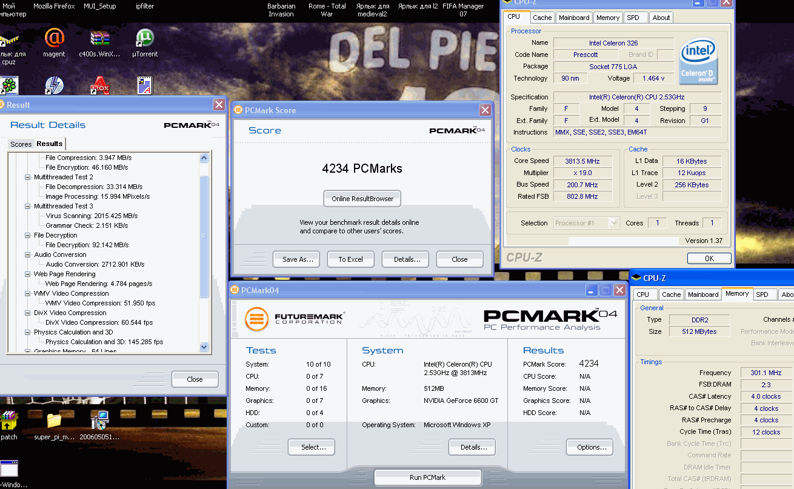The width and height of the screenshot is (794, 489).
Task: Launch the ICQ flower shortcut on desktop
Action: [x=8, y=86]
